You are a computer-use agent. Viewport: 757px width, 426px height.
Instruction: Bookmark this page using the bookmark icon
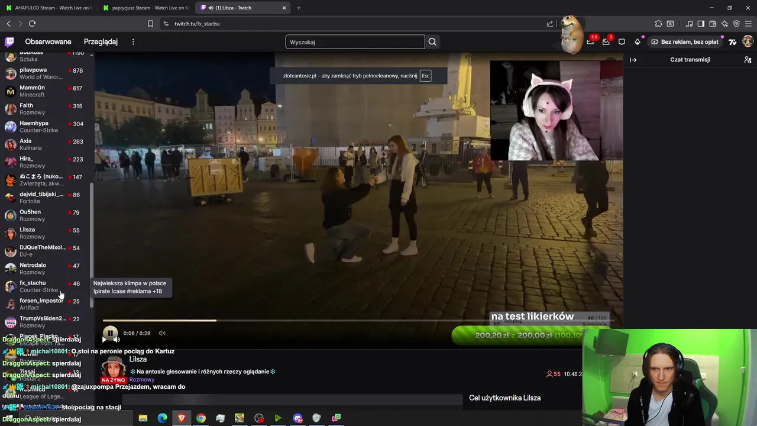pos(150,24)
